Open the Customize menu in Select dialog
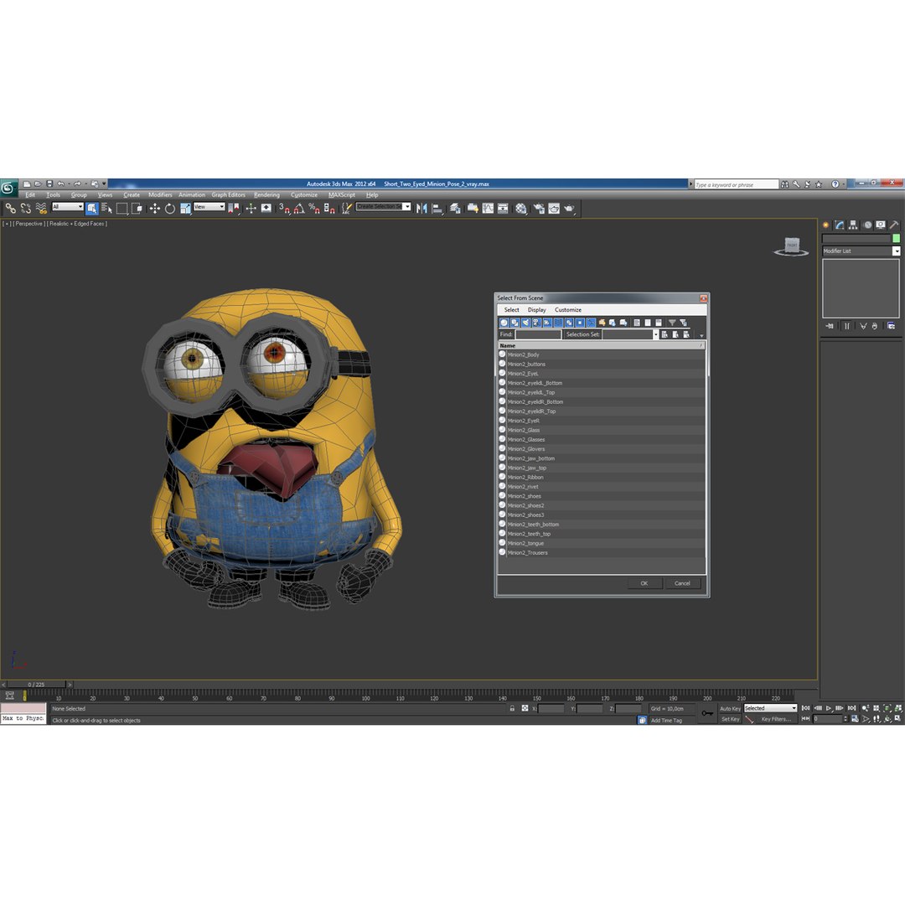This screenshot has height=905, width=905. tap(568, 310)
